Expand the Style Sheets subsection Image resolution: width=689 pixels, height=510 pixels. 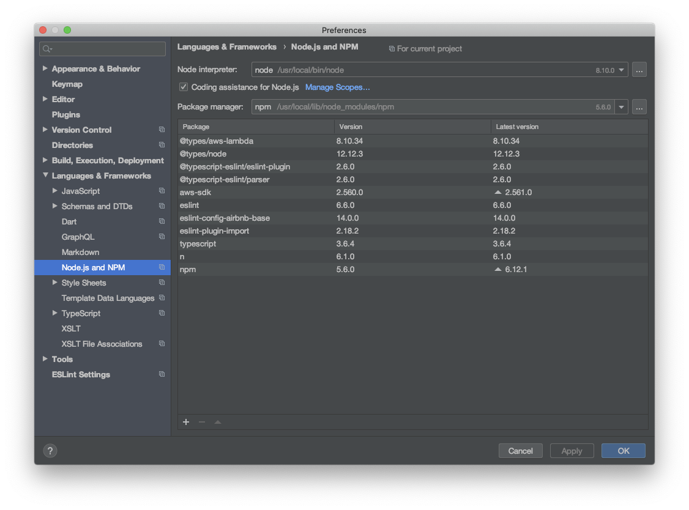54,283
